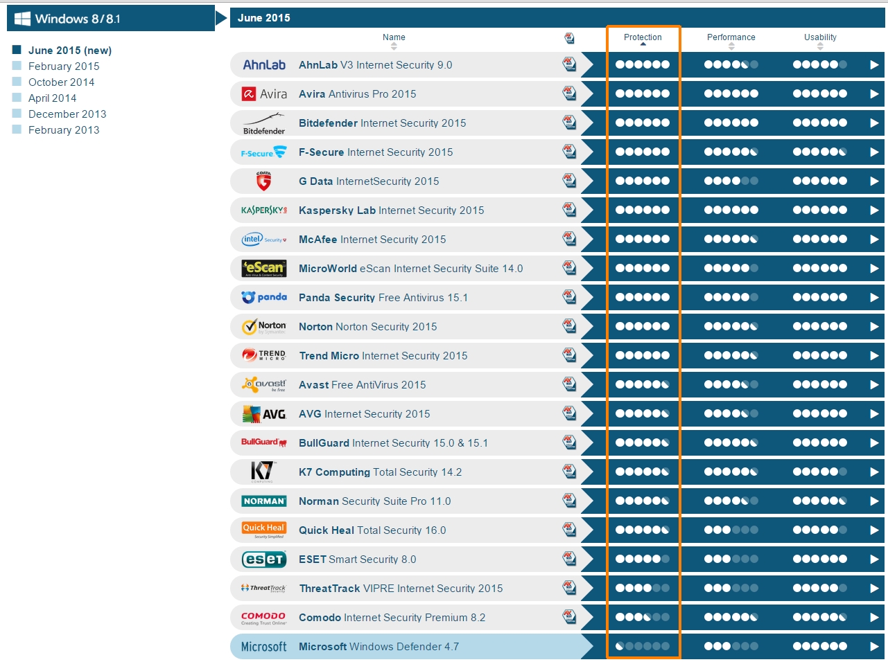Image resolution: width=888 pixels, height=662 pixels.
Task: Click the certificate seal beside Bitdefender Internet Security
Action: pyautogui.click(x=569, y=123)
